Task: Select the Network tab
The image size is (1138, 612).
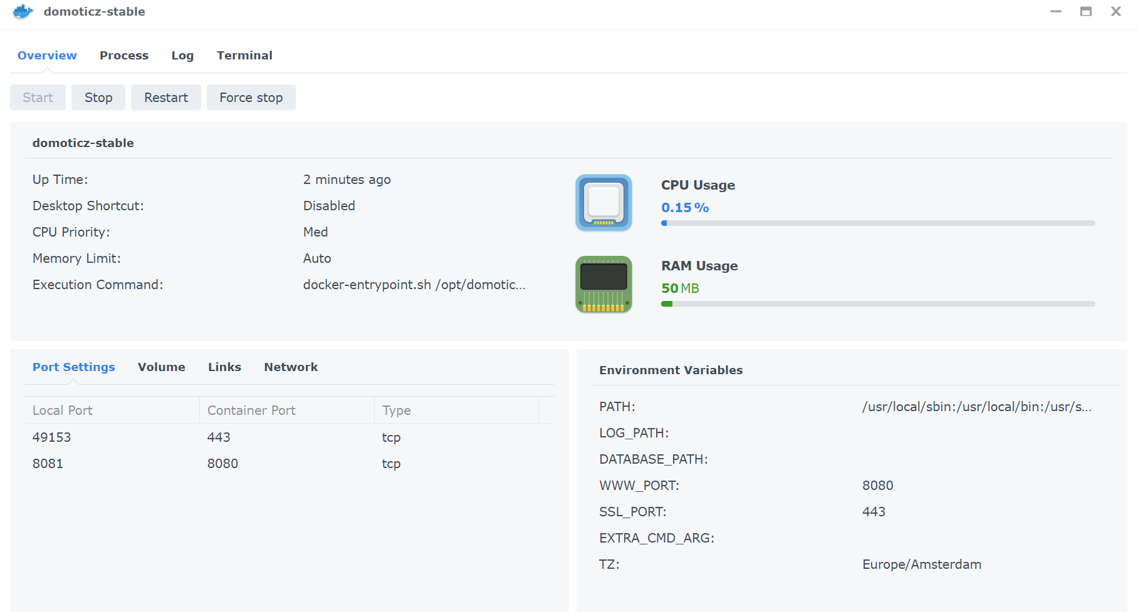Action: coord(291,367)
